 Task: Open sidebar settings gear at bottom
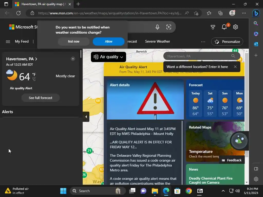(256, 179)
